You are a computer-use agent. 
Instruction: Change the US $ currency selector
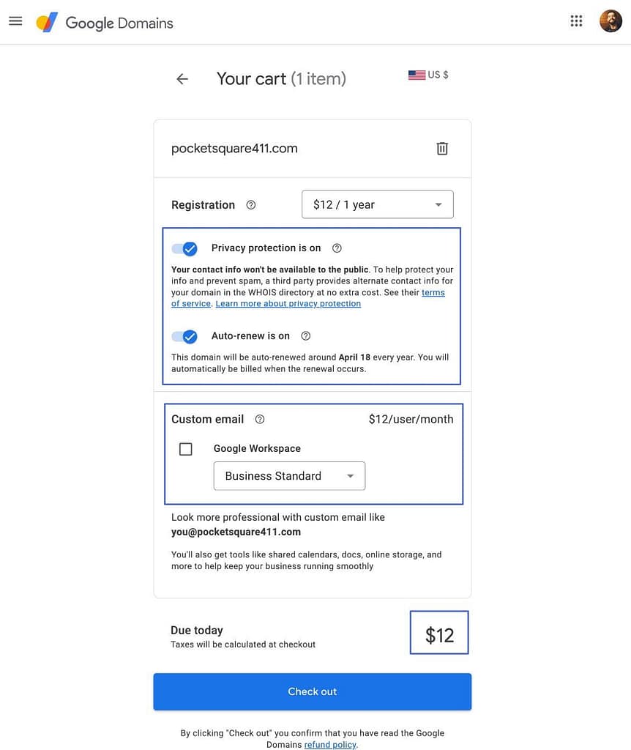coord(428,75)
